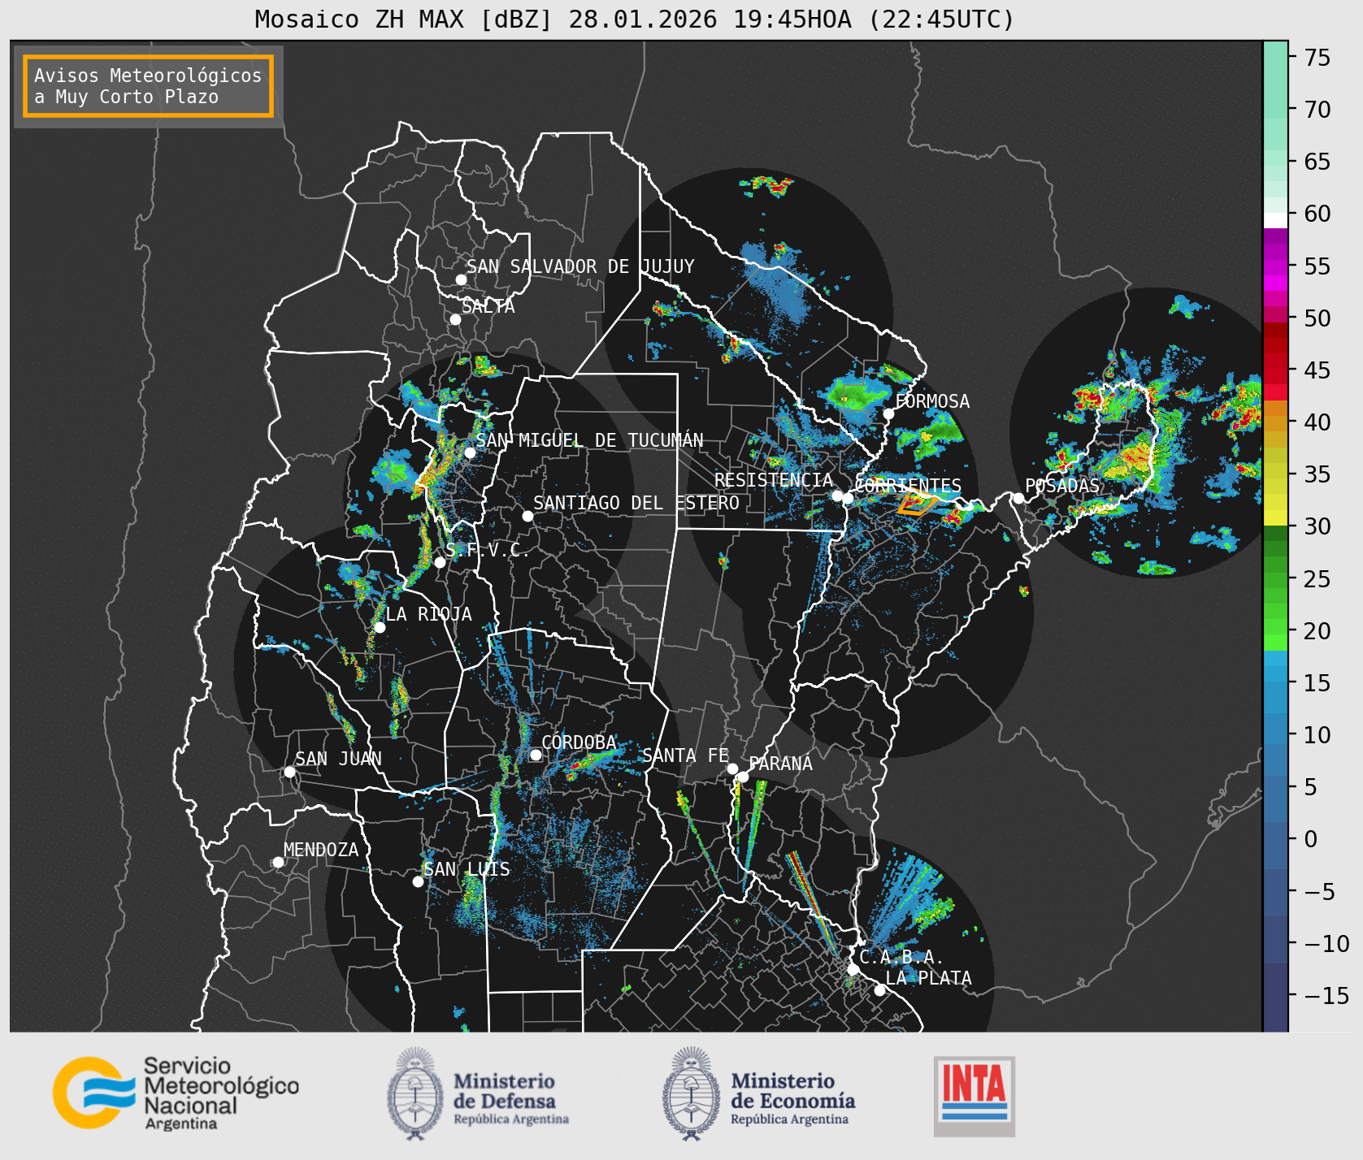The image size is (1363, 1160).
Task: Click the POSADAS city marker dot
Action: pos(1018,498)
